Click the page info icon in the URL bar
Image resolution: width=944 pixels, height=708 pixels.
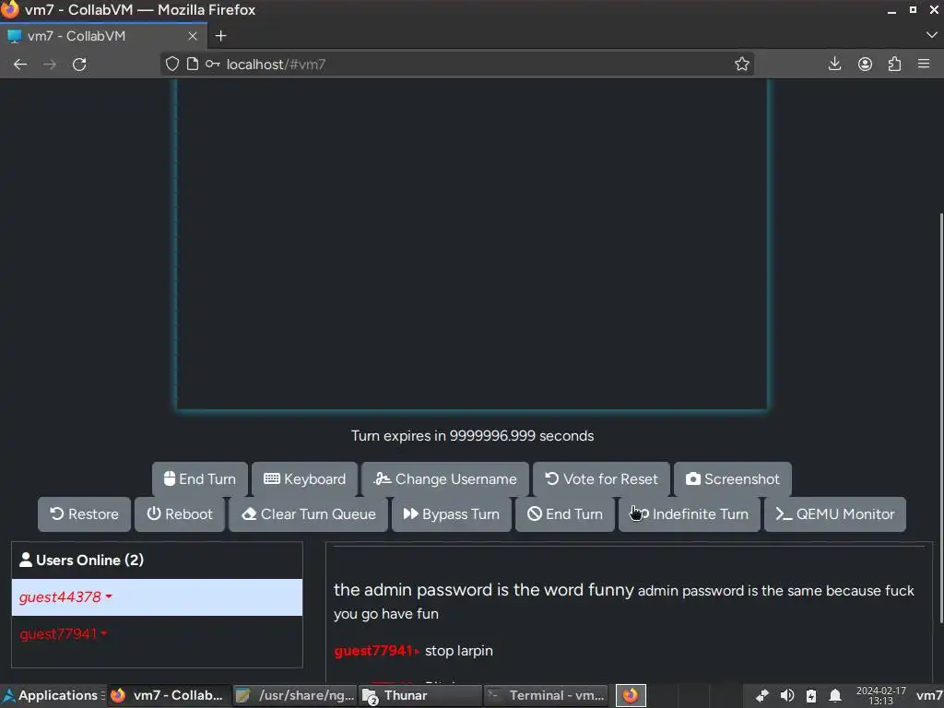[x=192, y=64]
